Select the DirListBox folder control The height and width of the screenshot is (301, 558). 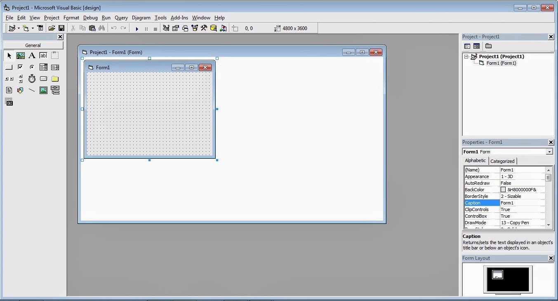point(55,79)
